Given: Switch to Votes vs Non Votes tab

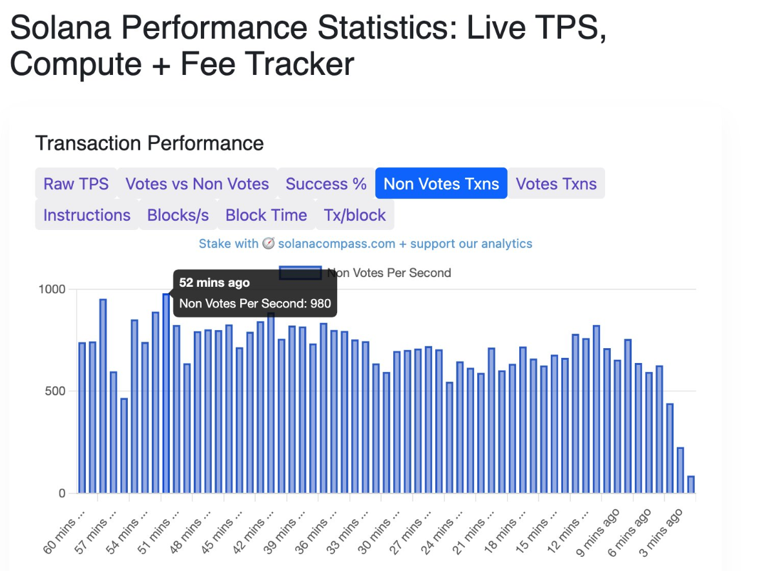Looking at the screenshot, I should pyautogui.click(x=197, y=183).
